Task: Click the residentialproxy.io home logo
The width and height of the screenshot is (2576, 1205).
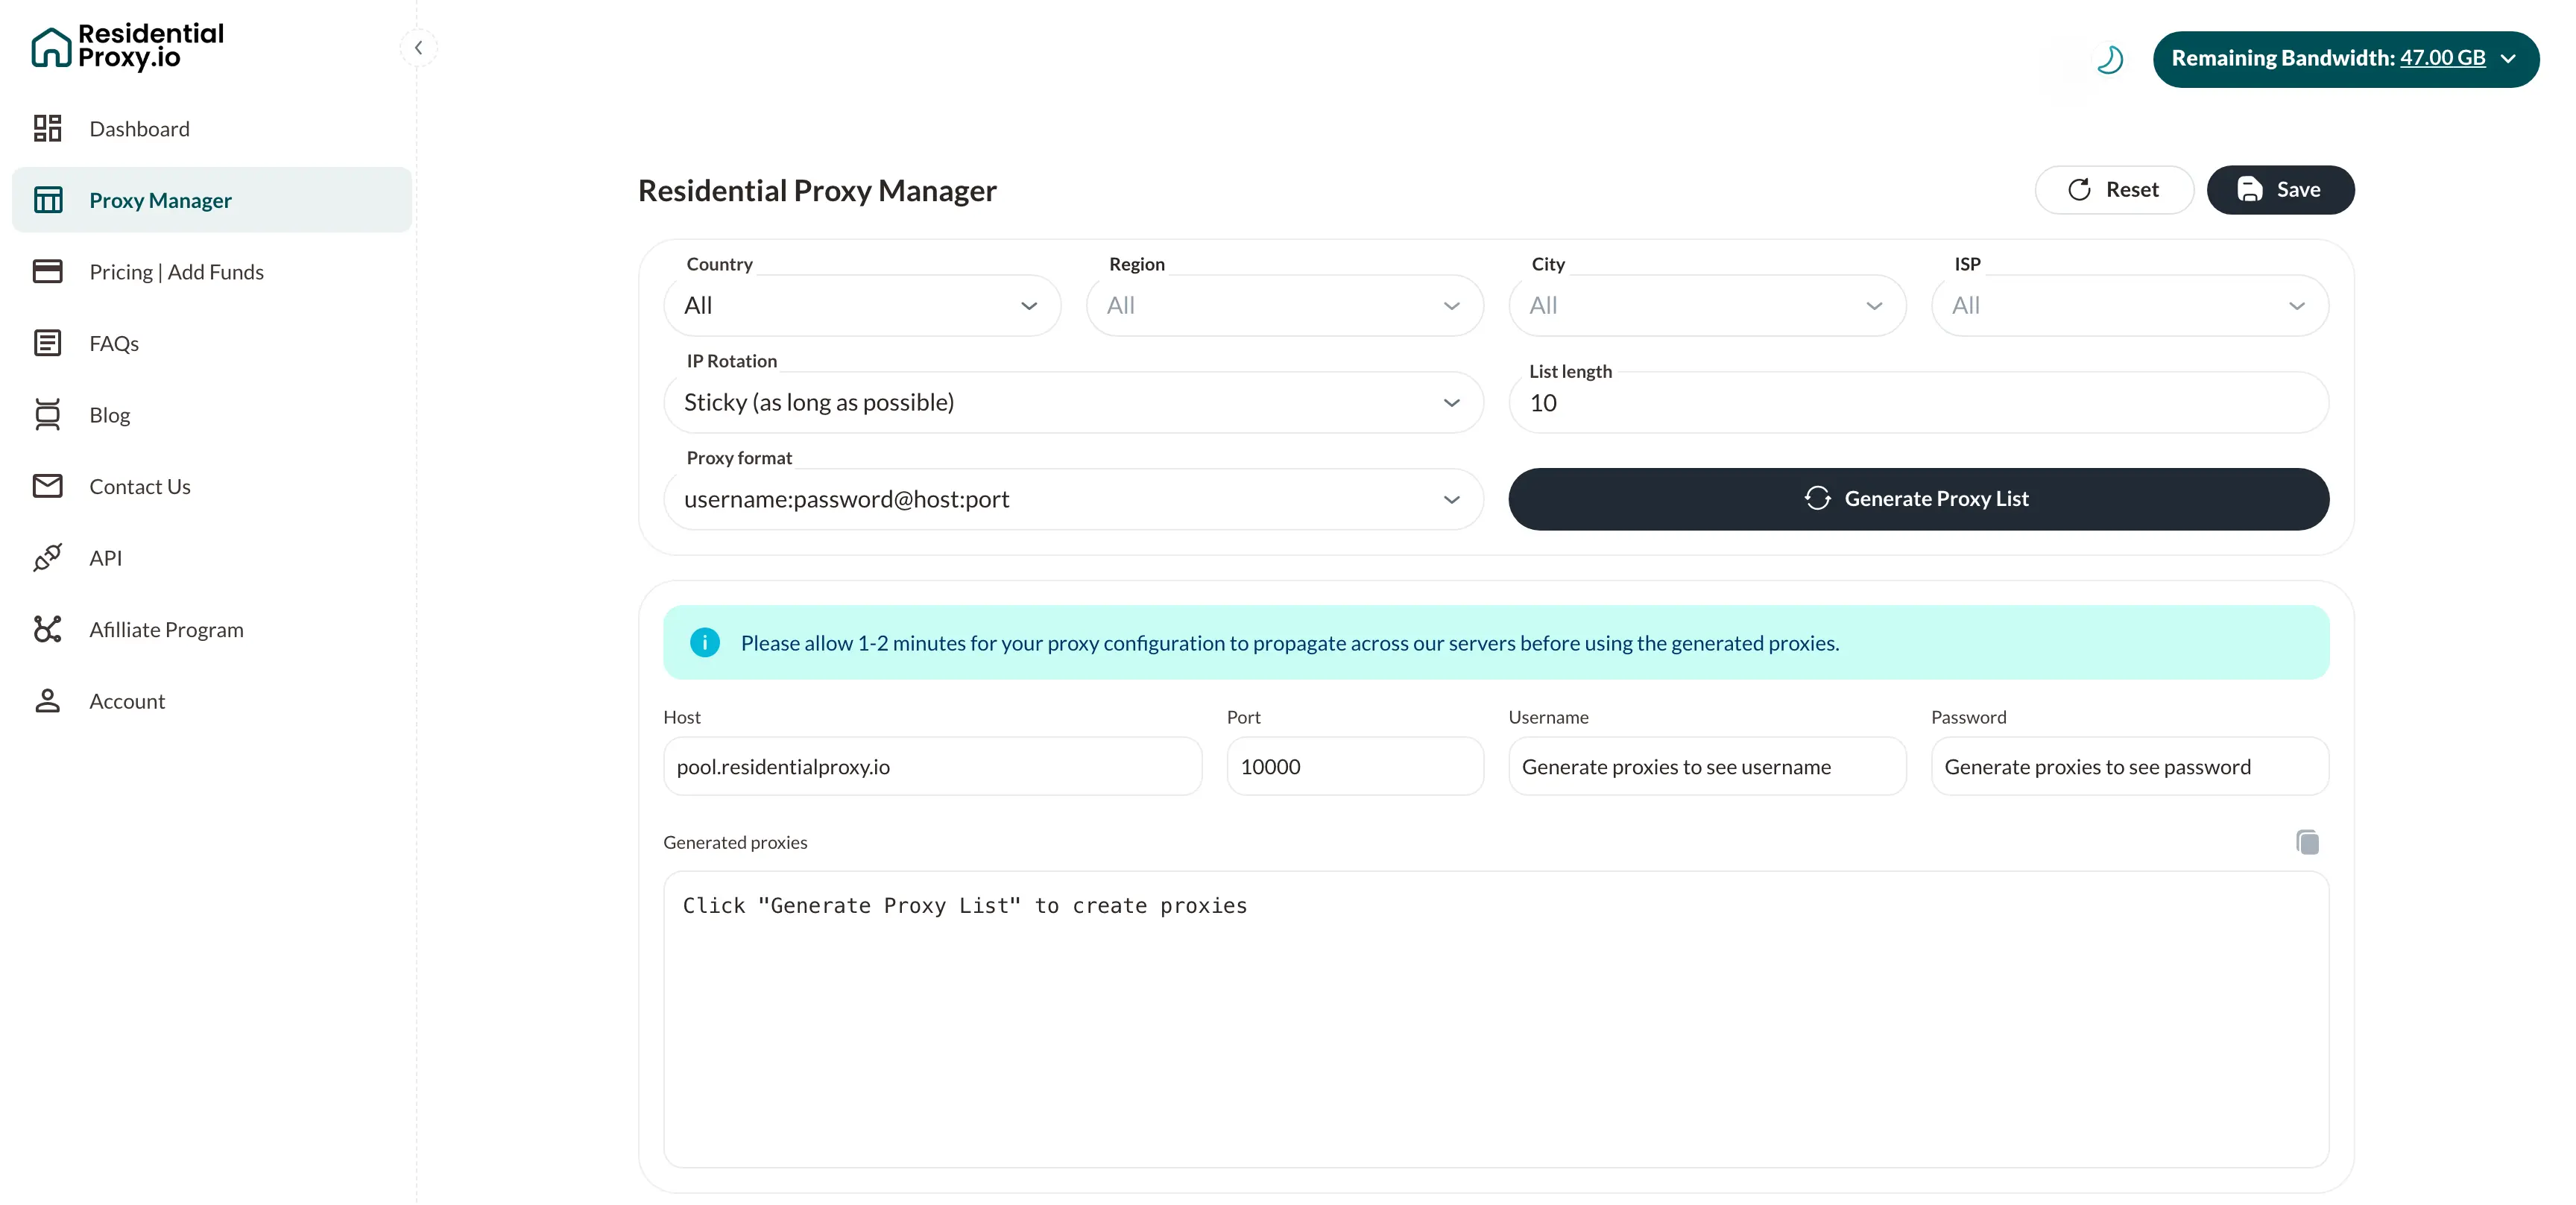Action: pos(127,47)
